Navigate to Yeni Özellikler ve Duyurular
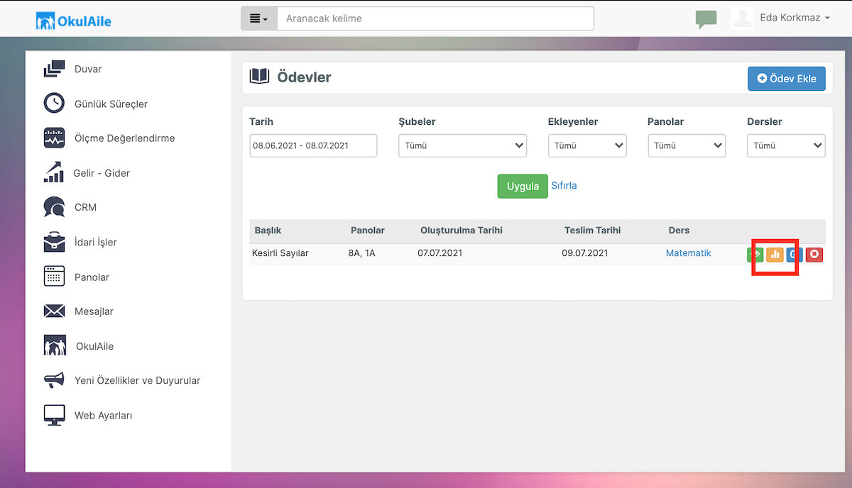 pos(138,380)
